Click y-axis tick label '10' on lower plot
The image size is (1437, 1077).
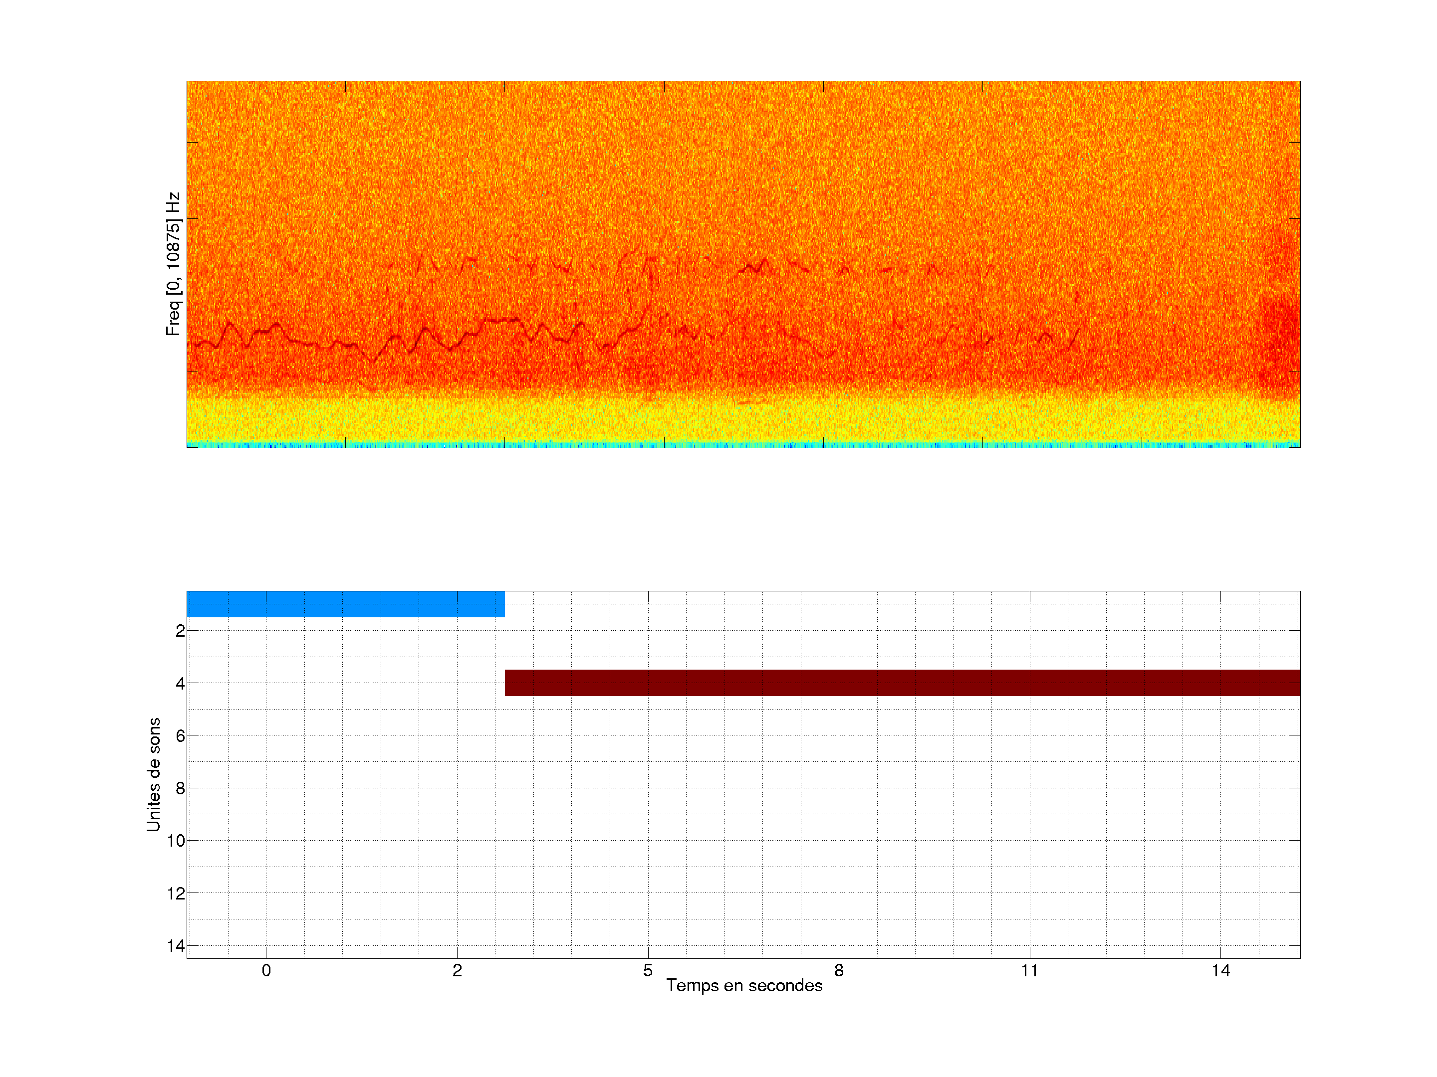click(x=176, y=841)
